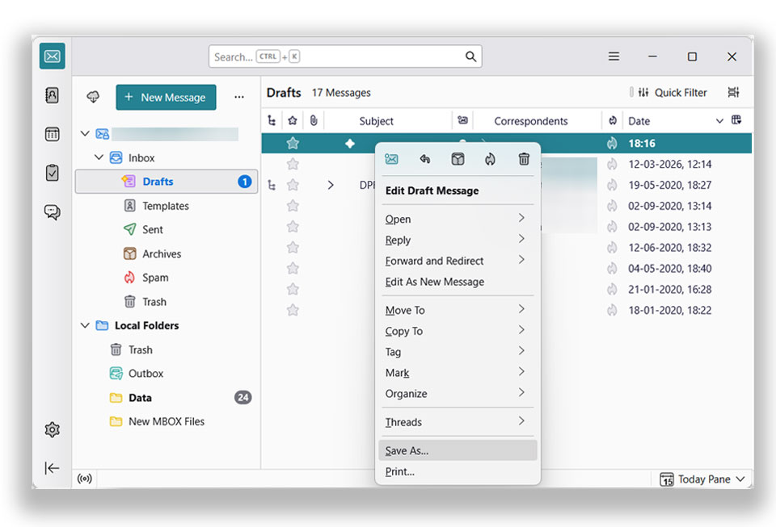Sort by Subject column header
Screen dimensions: 776x527
[376, 121]
